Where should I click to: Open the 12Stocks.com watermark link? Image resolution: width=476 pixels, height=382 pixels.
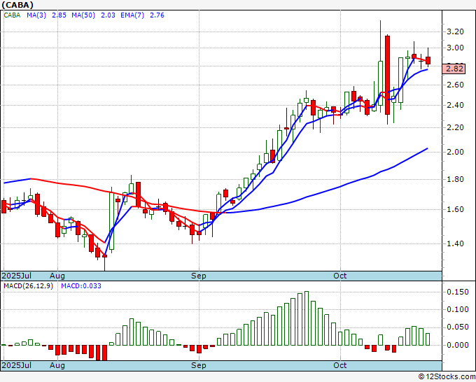(x=446, y=377)
